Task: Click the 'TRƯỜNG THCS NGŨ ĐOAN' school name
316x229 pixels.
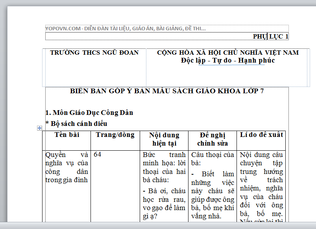Action: [x=94, y=53]
